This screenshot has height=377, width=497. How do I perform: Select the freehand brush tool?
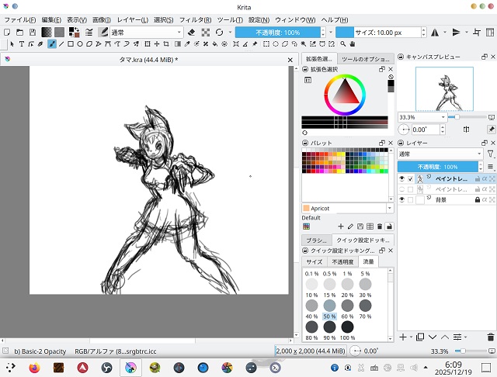pyautogui.click(x=51, y=44)
